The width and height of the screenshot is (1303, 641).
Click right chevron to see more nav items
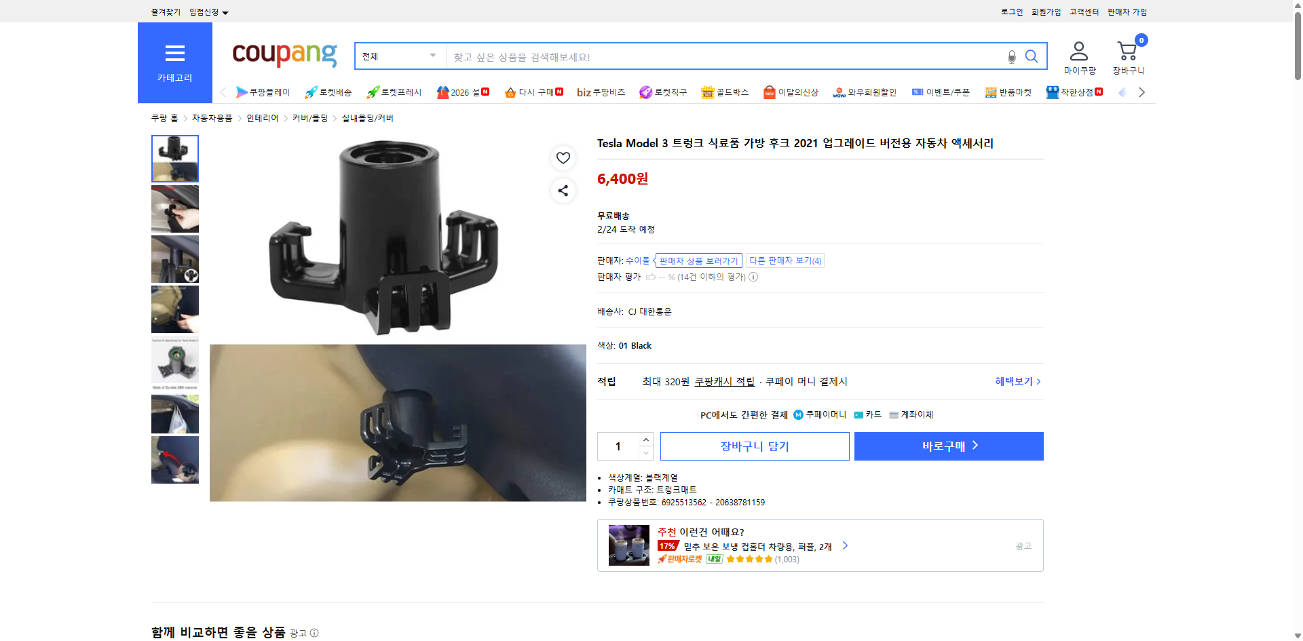(1141, 92)
